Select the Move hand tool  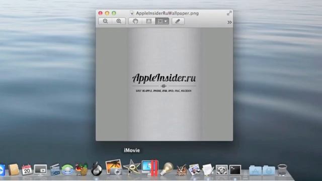point(135,21)
